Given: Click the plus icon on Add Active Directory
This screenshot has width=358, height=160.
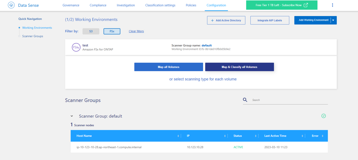Looking at the screenshot, I should coord(212,20).
